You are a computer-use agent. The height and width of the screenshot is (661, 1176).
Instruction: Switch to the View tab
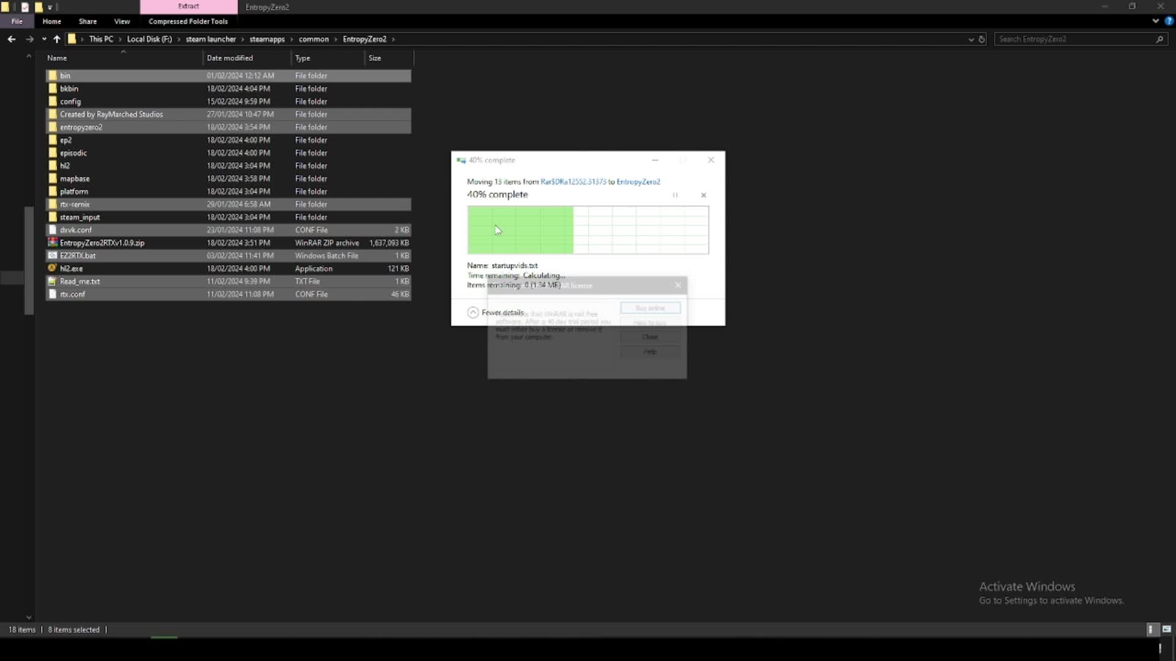(x=122, y=21)
